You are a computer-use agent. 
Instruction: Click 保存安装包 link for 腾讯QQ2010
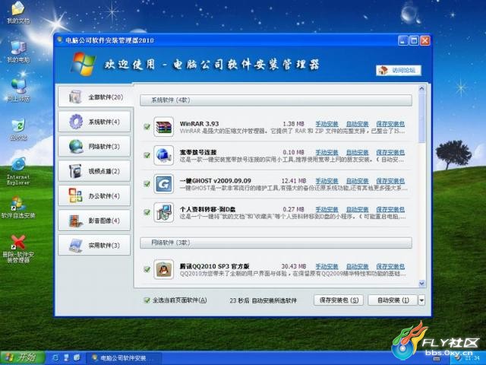click(x=390, y=267)
